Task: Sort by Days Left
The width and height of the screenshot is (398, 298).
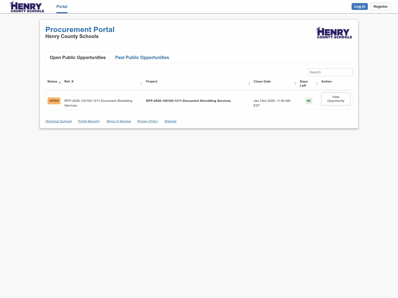Action: pyautogui.click(x=317, y=83)
